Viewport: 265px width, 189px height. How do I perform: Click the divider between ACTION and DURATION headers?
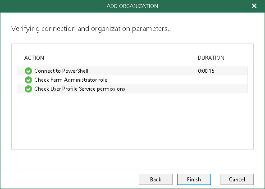(190, 58)
